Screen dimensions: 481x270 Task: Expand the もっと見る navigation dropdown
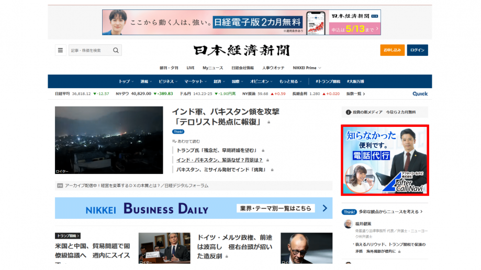tap(290, 81)
